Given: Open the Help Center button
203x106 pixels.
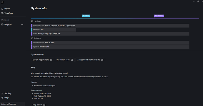Looking at the screenshot, I should [39, 105].
